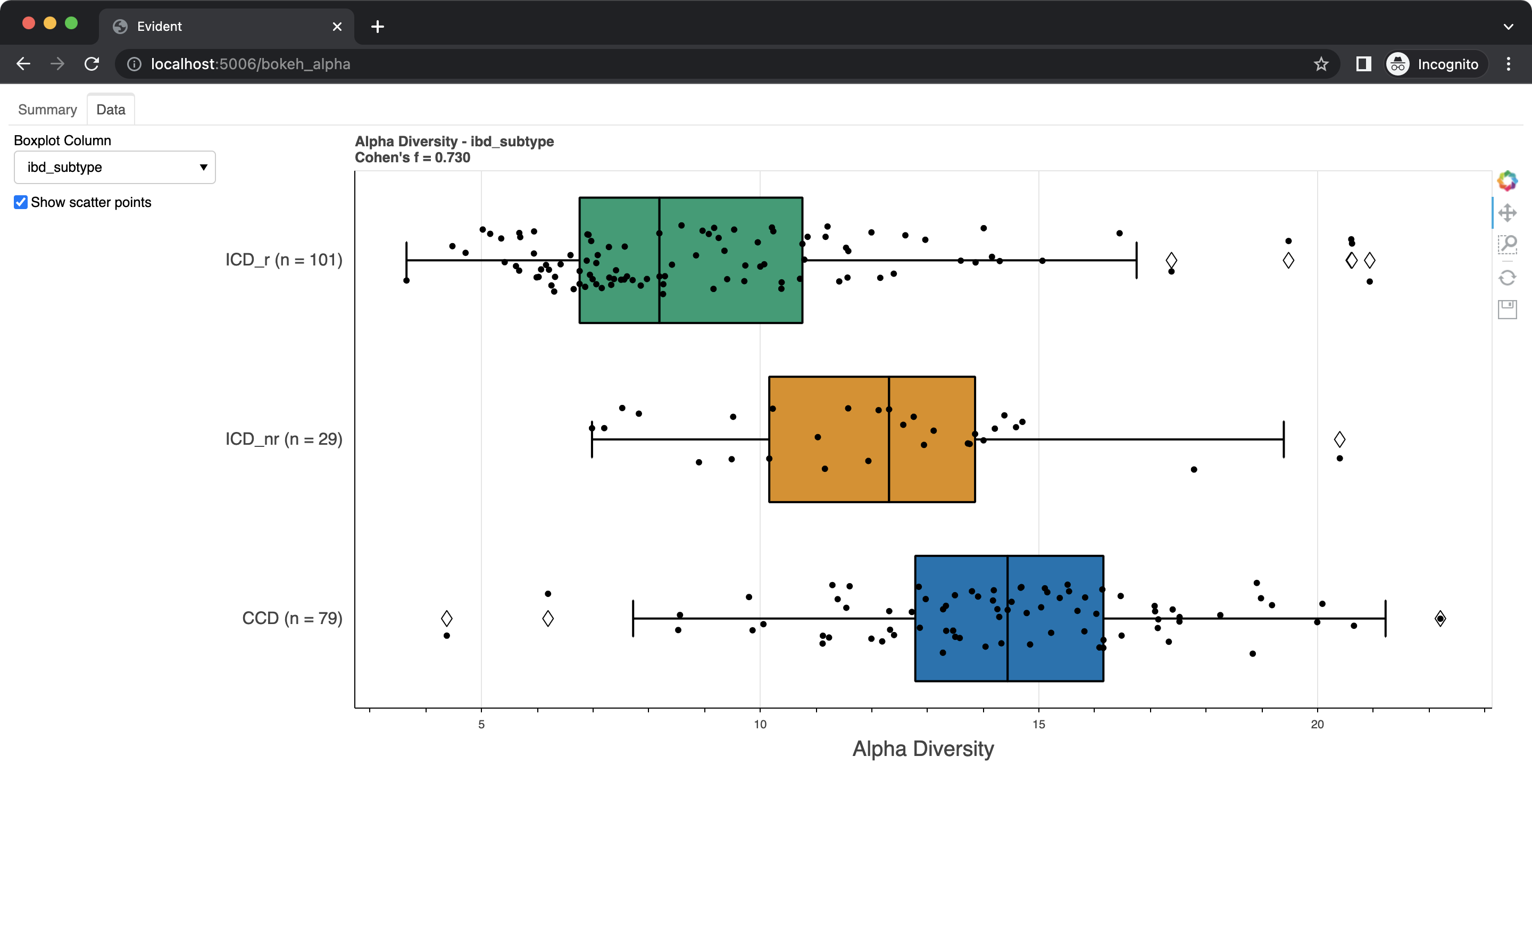
Task: Switch to the Summary tab
Action: coord(47,109)
